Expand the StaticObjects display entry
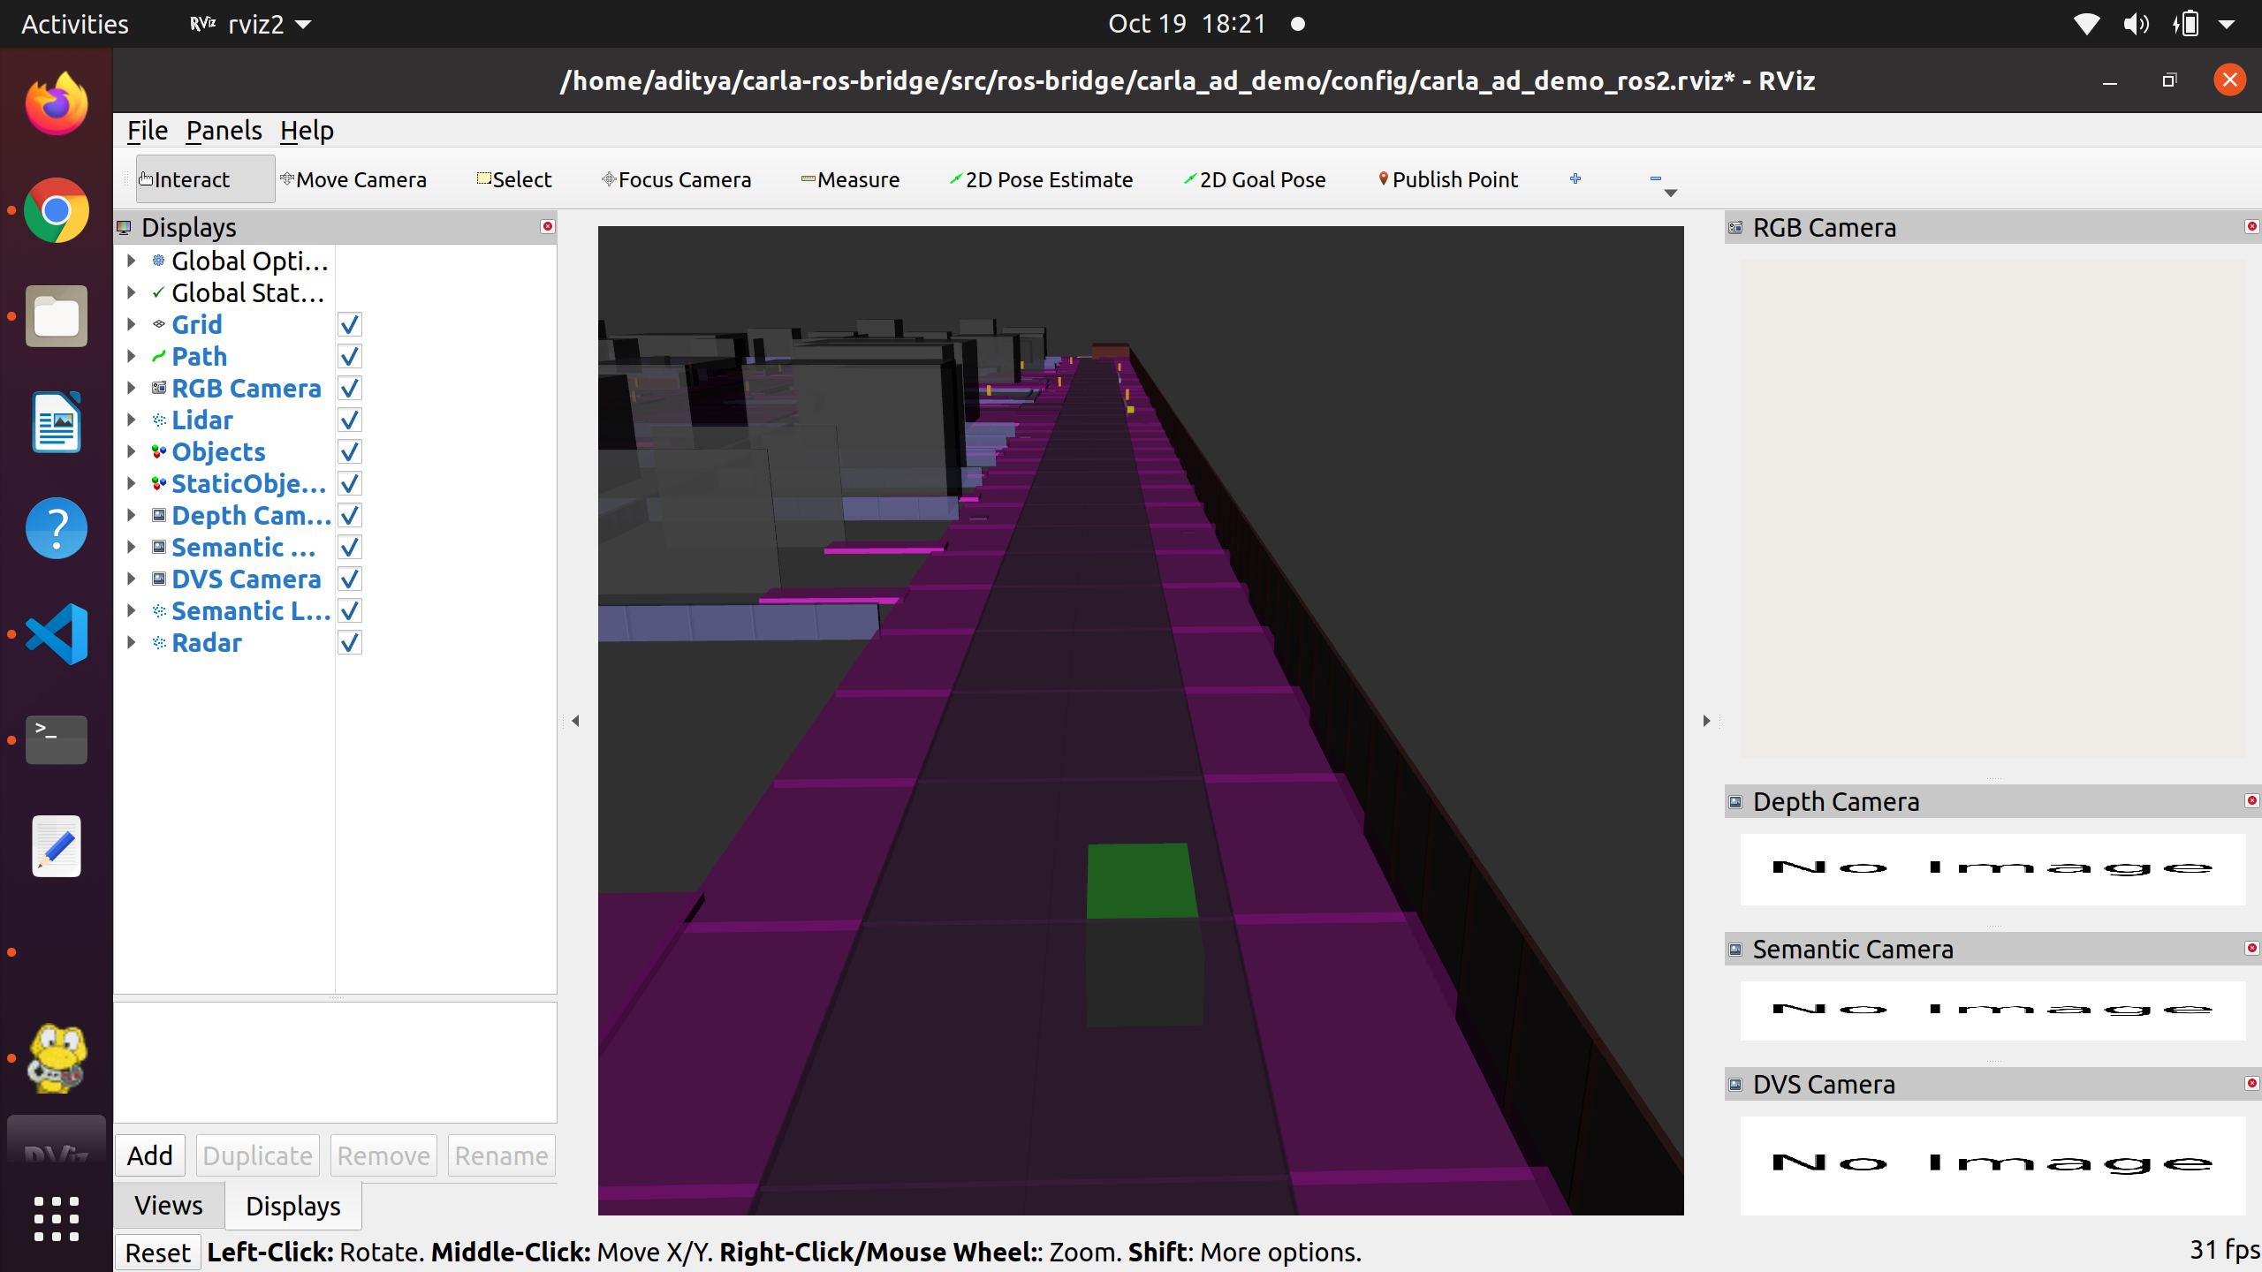2262x1272 pixels. coord(132,483)
